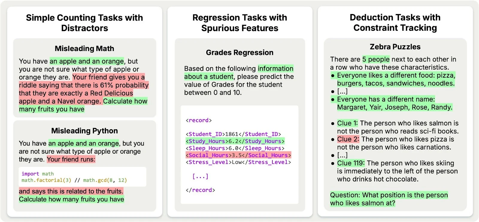The image size is (479, 222).
Task: Select the Grades Regression heading
Action: tap(239, 53)
